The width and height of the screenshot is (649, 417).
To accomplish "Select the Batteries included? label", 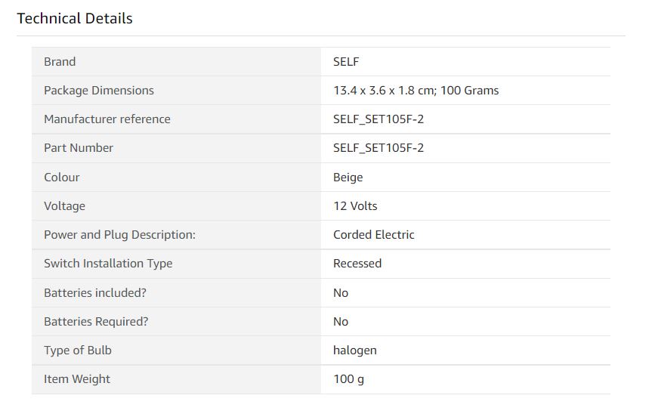I will (95, 293).
